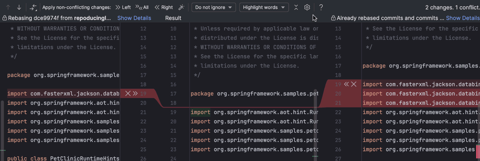Open the 'Highlight words' dropdown
This screenshot has width=480, height=161.
pyautogui.click(x=264, y=7)
